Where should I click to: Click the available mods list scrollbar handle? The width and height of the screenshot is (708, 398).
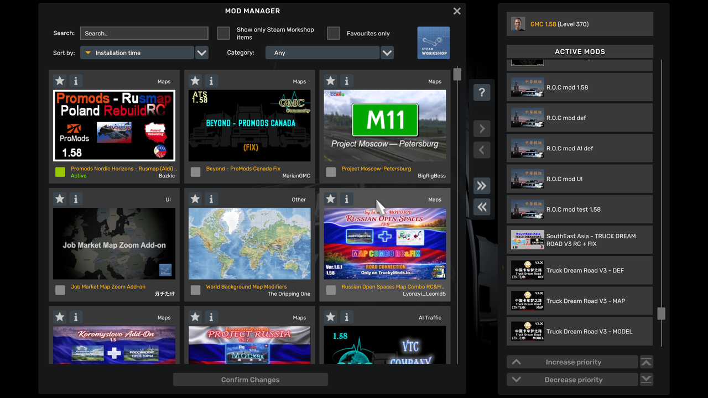457,74
